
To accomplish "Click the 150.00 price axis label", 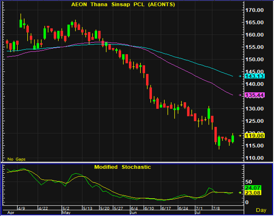I will [x=254, y=59].
